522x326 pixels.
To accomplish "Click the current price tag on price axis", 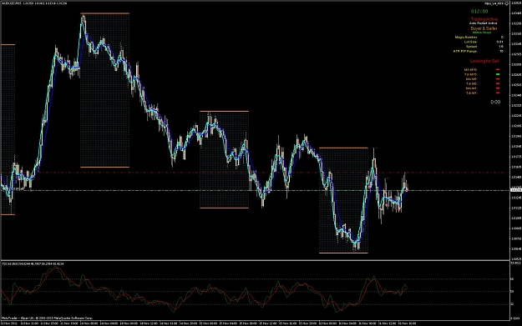I will [x=515, y=190].
